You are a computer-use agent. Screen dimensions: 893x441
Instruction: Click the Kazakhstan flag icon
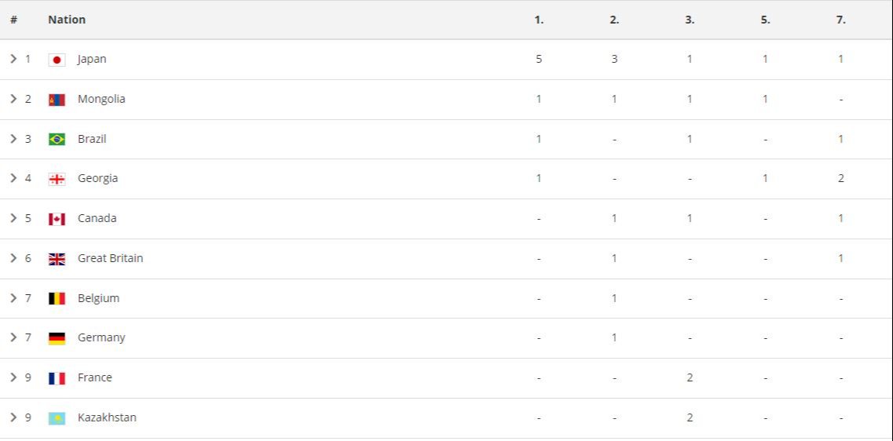(57, 418)
